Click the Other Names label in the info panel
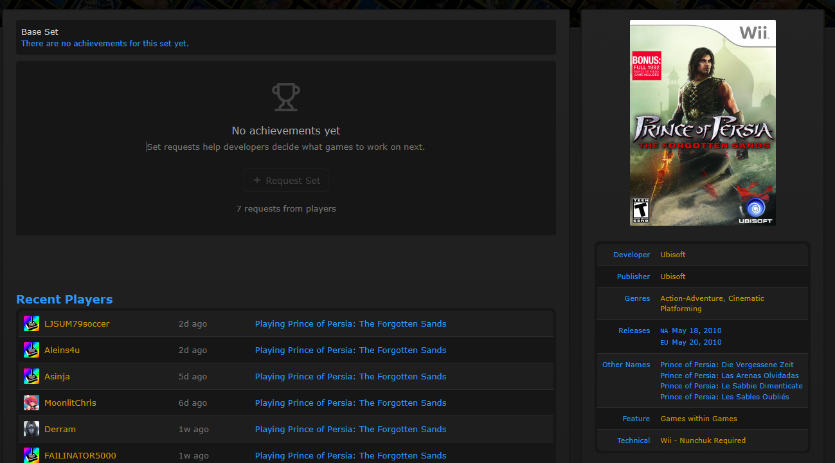The width and height of the screenshot is (835, 463). (x=626, y=365)
